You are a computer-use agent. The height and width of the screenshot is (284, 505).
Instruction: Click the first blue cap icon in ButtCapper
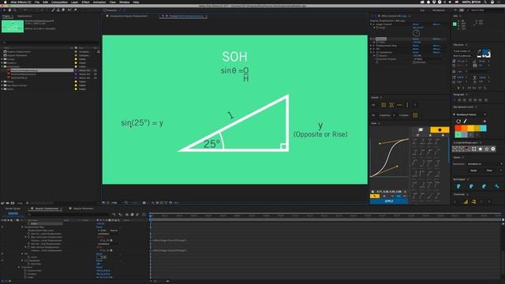click(x=458, y=186)
